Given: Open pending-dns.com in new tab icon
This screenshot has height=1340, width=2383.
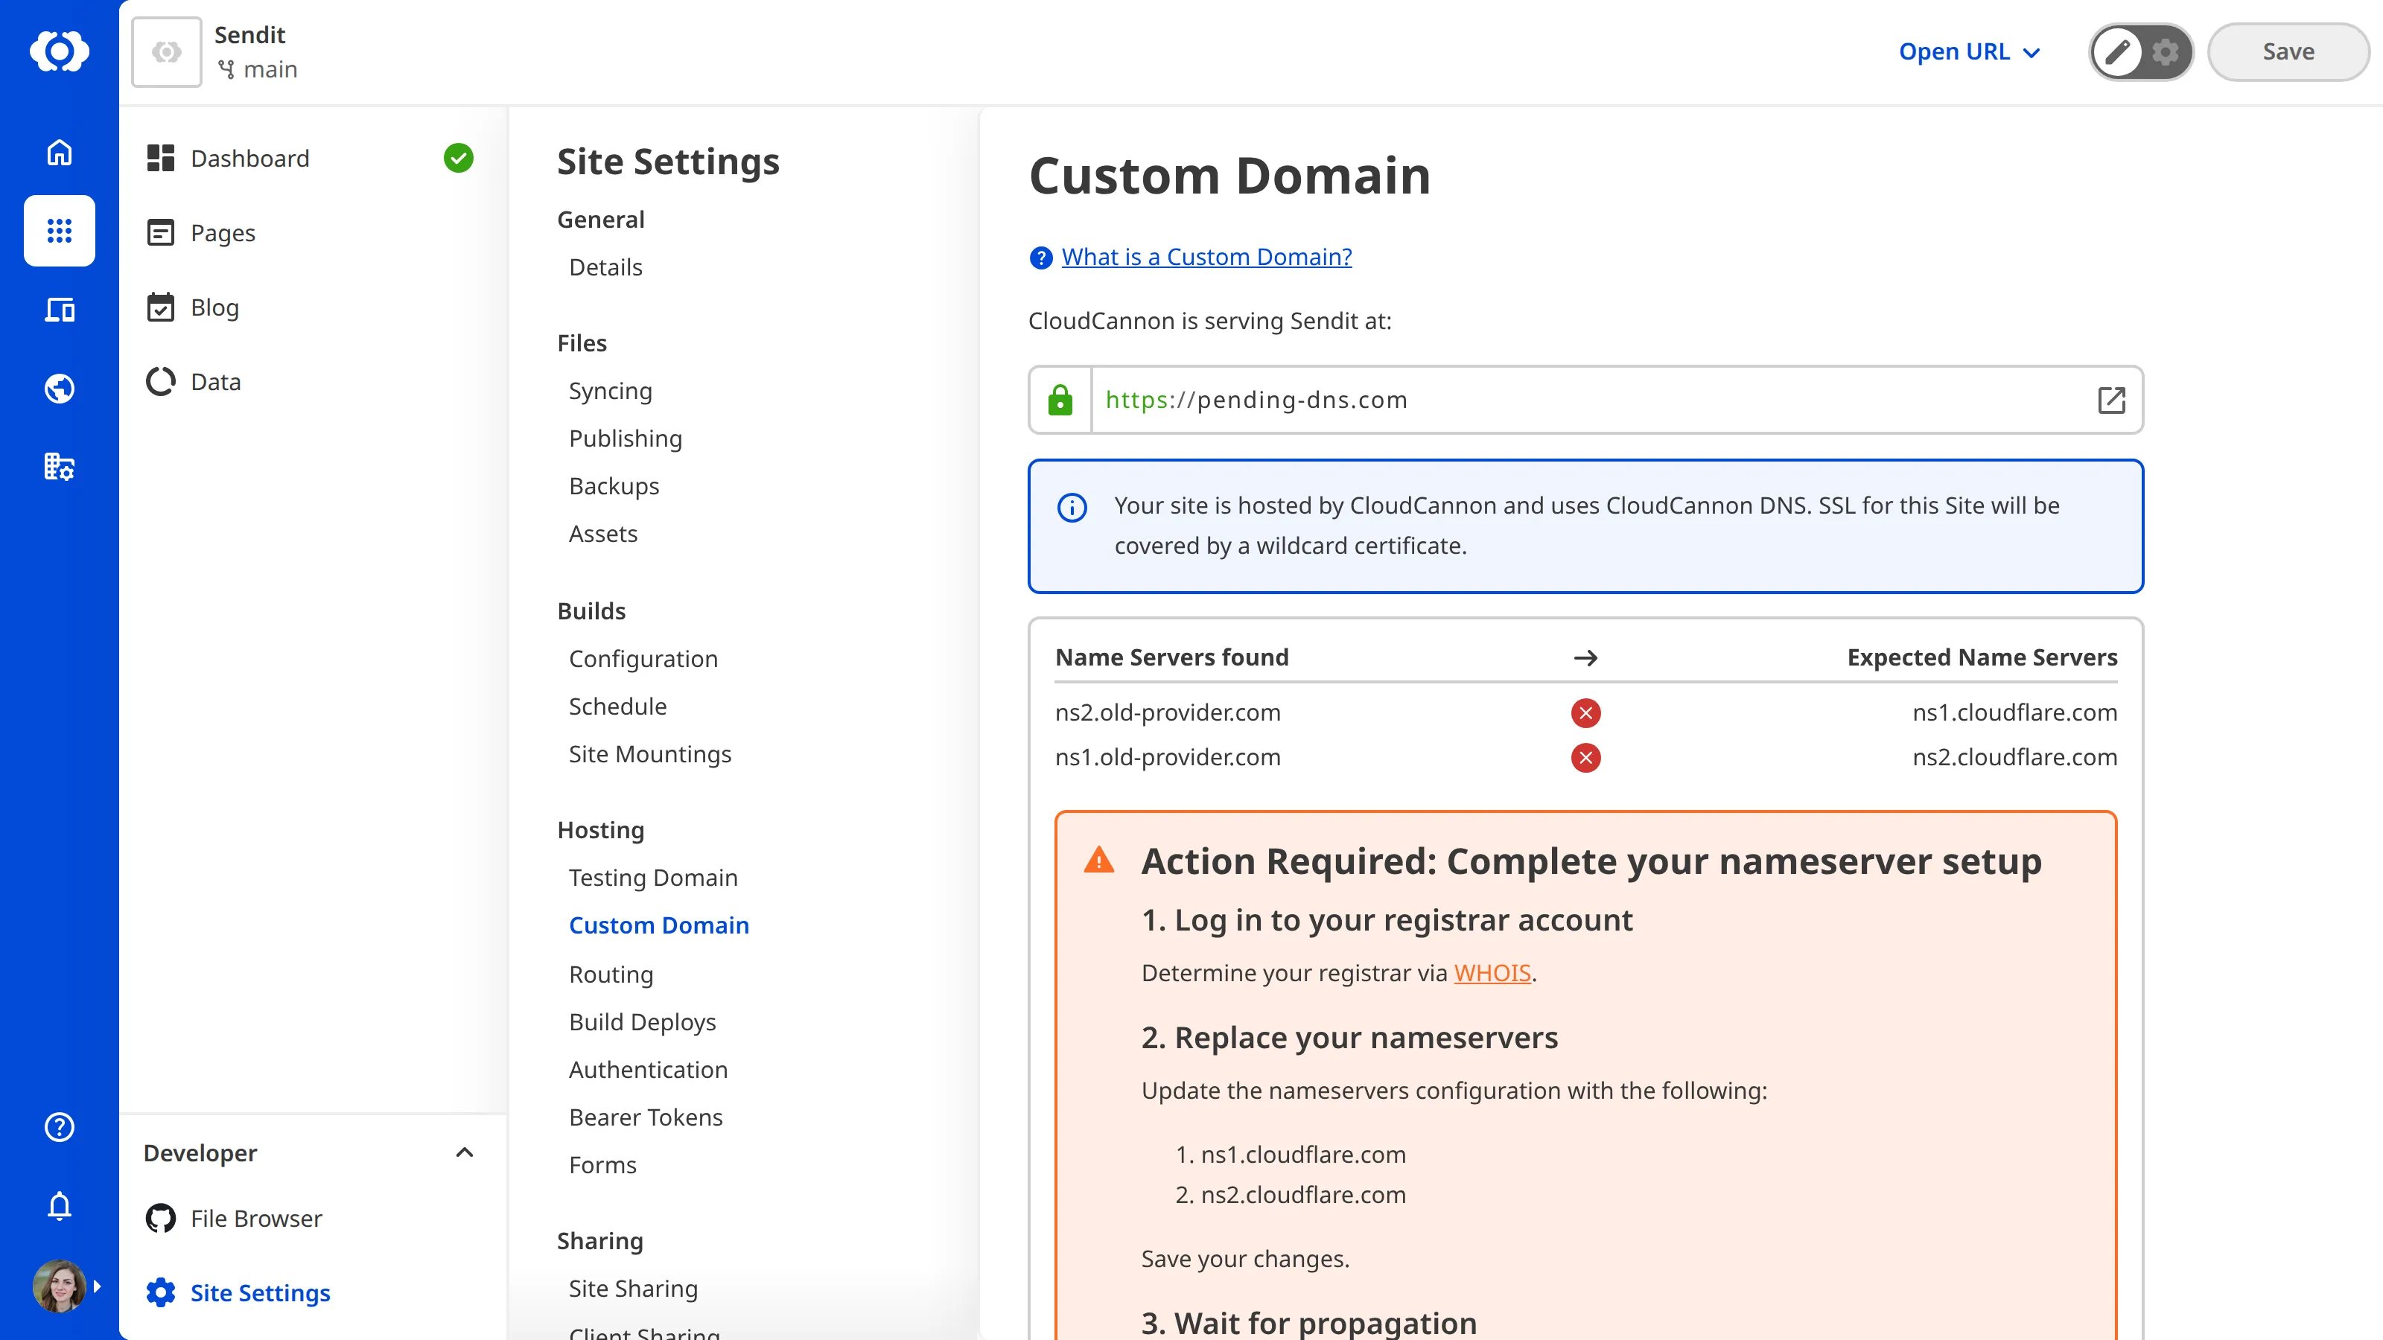Looking at the screenshot, I should [x=2111, y=400].
